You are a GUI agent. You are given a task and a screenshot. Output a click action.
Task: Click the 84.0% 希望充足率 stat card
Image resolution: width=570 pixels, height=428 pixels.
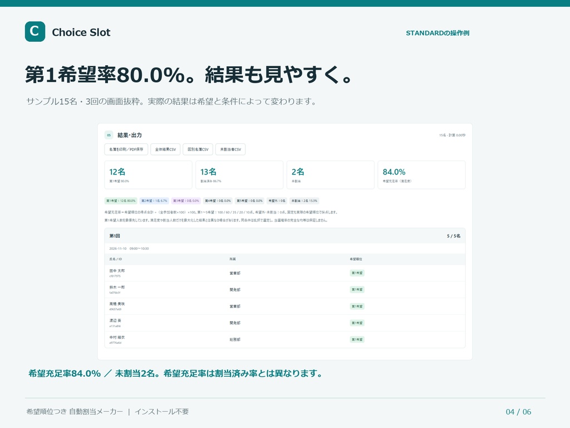tap(422, 175)
